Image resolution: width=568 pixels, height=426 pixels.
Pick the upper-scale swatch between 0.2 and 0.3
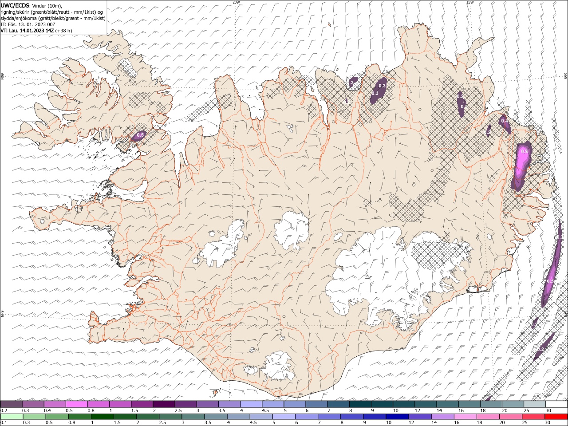click(12, 404)
